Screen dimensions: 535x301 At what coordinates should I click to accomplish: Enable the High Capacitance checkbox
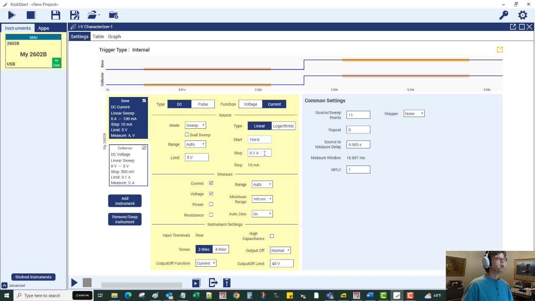pos(272,235)
